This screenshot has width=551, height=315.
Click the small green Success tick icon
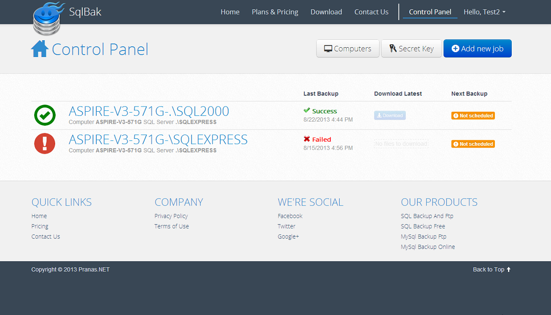click(307, 110)
